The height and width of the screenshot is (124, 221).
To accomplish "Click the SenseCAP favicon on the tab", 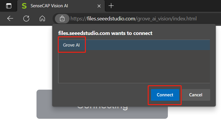I will pyautogui.click(x=24, y=6).
